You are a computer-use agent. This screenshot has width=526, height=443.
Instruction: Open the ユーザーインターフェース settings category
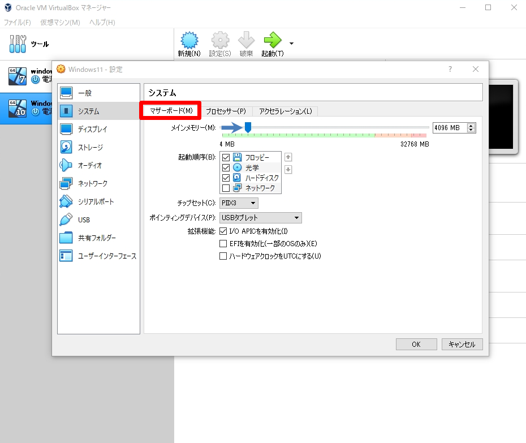point(98,256)
